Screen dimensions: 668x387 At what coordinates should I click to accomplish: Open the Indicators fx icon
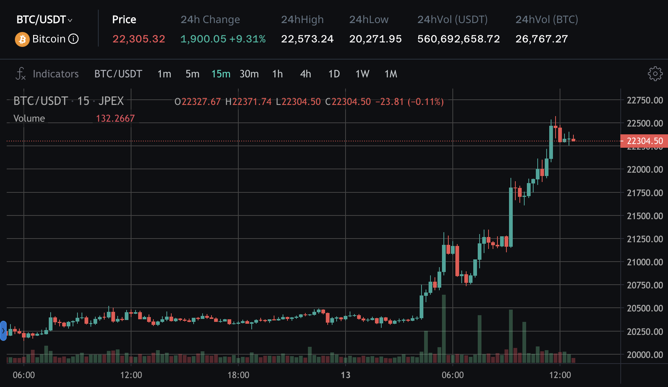(x=21, y=74)
